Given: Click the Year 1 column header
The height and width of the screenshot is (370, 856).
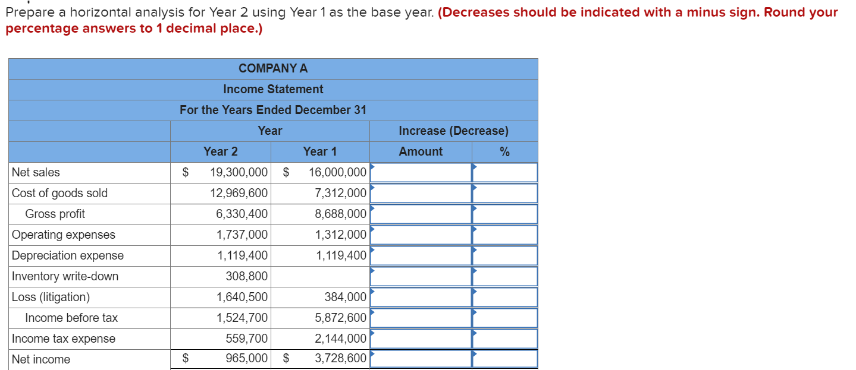Looking at the screenshot, I should click(x=320, y=151).
